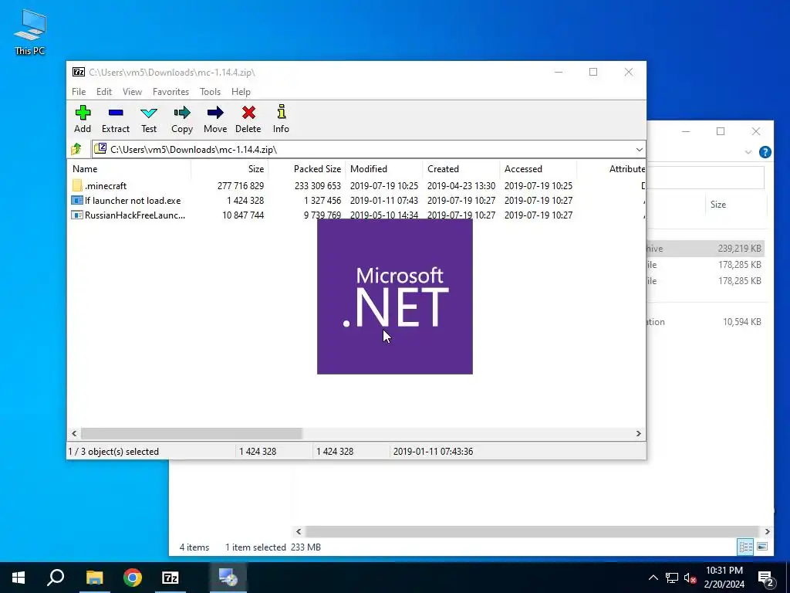This screenshot has width=790, height=593.
Task: Open taskbar Search
Action: pos(56,578)
